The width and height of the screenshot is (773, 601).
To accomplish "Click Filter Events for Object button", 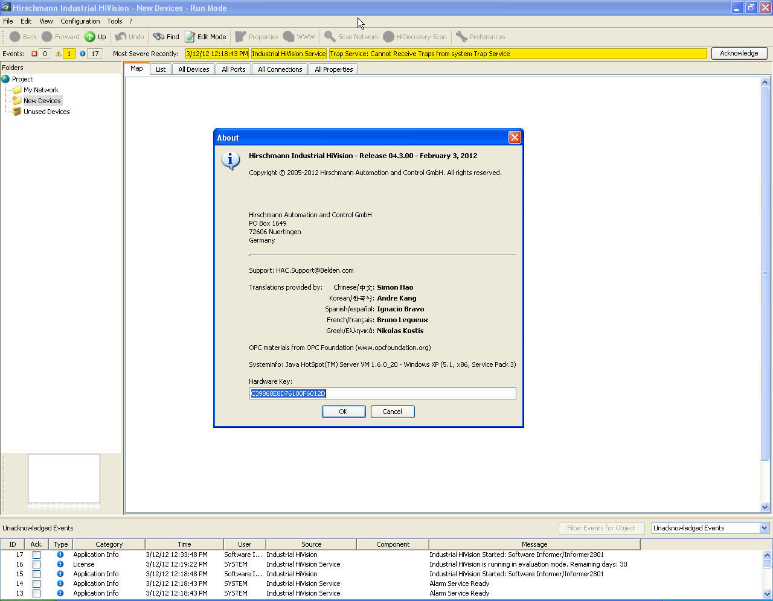I will click(601, 528).
